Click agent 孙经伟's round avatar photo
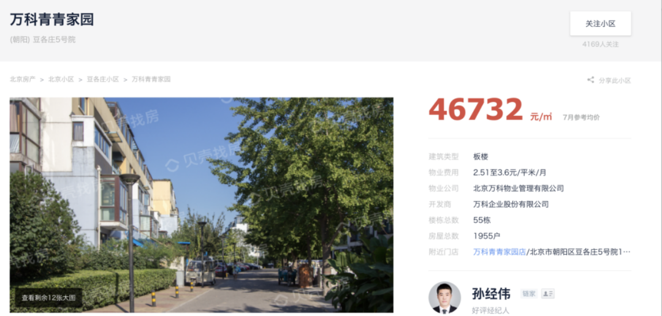662x316 pixels. [444, 298]
